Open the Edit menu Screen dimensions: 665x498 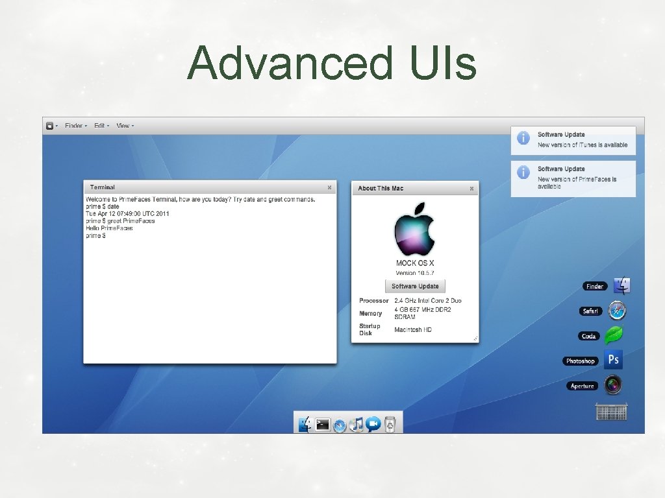(99, 126)
